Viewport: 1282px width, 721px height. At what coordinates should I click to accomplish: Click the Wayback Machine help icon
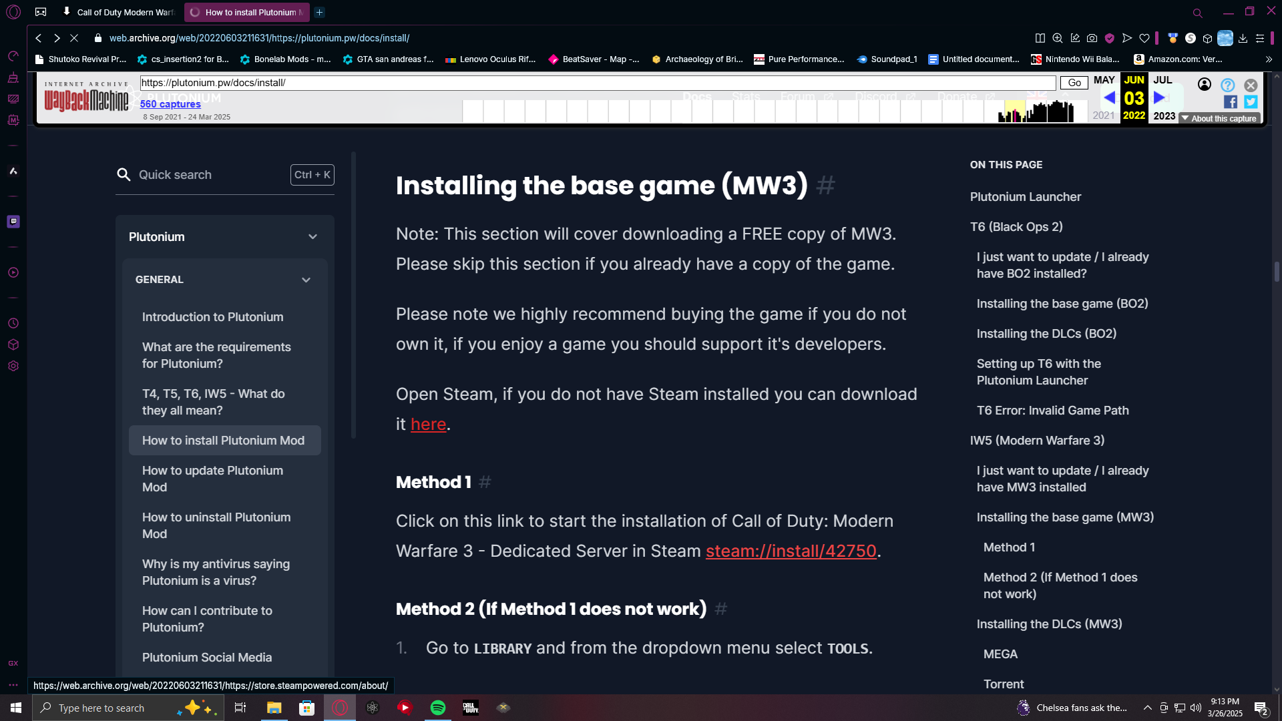pos(1227,85)
